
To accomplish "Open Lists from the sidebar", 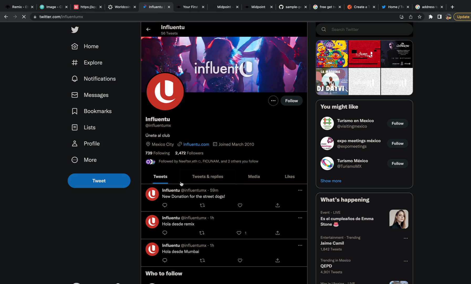I will click(83, 128).
